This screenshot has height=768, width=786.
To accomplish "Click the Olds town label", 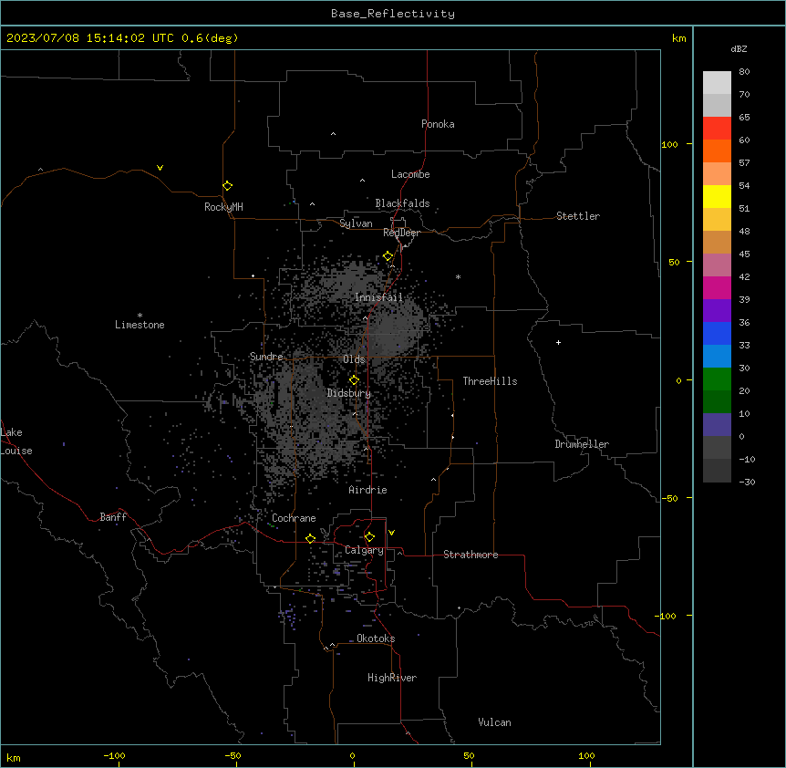I will click(x=354, y=359).
